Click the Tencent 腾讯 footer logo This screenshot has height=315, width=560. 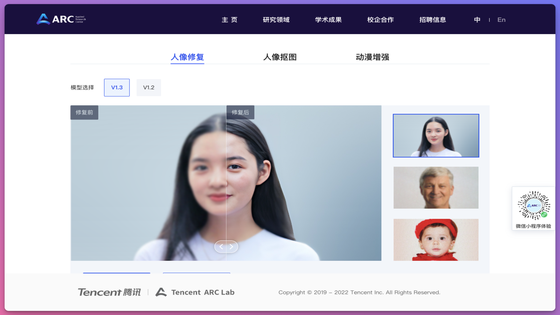pos(109,292)
